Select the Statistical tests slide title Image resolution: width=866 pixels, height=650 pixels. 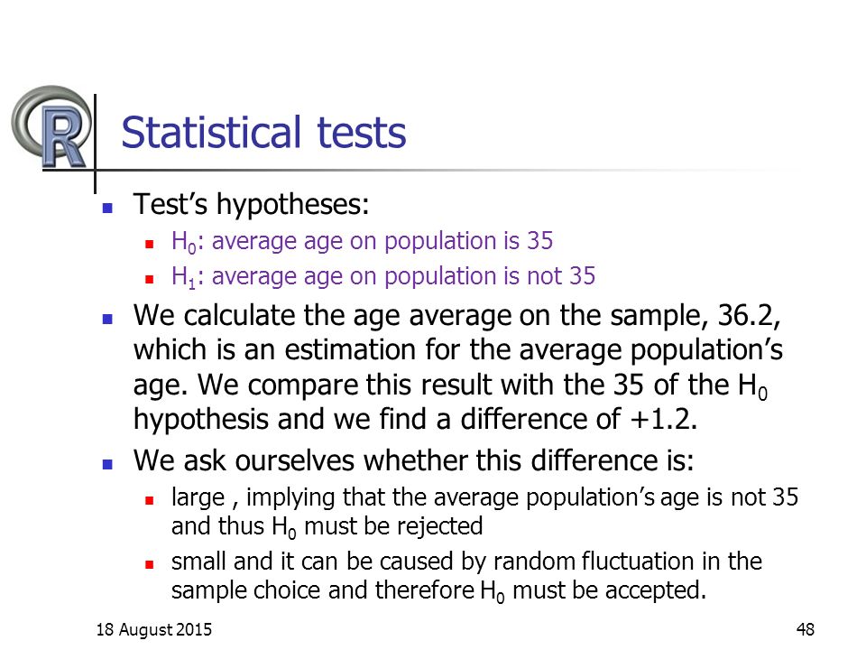263,133
